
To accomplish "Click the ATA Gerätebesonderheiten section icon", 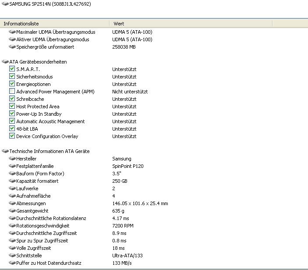I will coord(5,62).
